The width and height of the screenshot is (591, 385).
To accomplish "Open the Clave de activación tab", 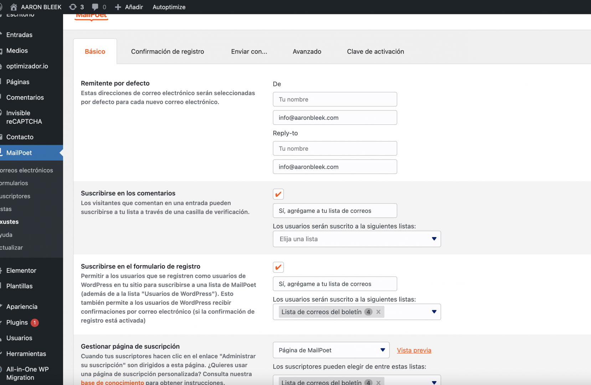I will click(x=375, y=51).
